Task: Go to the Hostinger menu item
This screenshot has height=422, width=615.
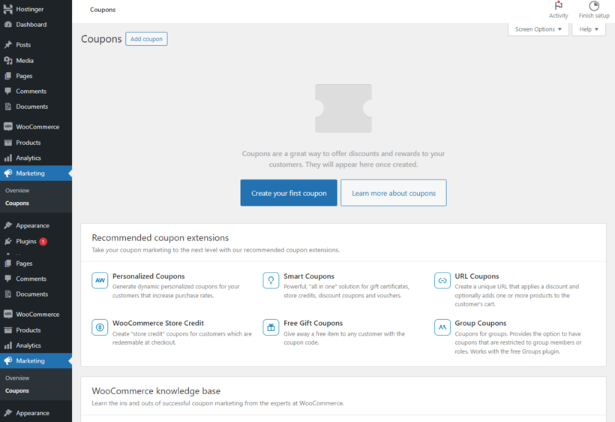Action: 30,9
